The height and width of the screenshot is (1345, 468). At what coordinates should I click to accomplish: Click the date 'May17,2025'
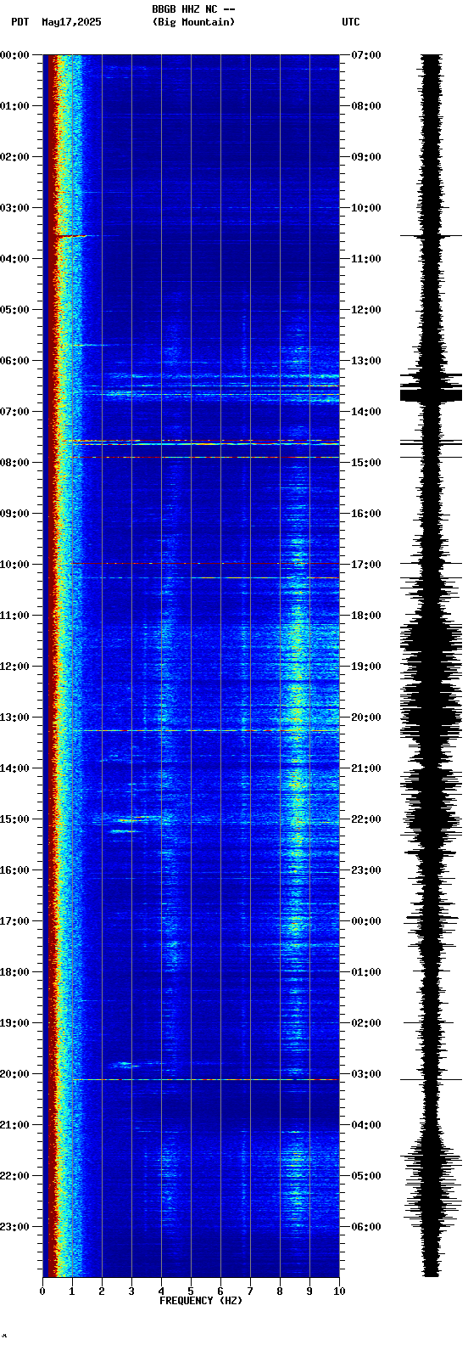coord(71,22)
